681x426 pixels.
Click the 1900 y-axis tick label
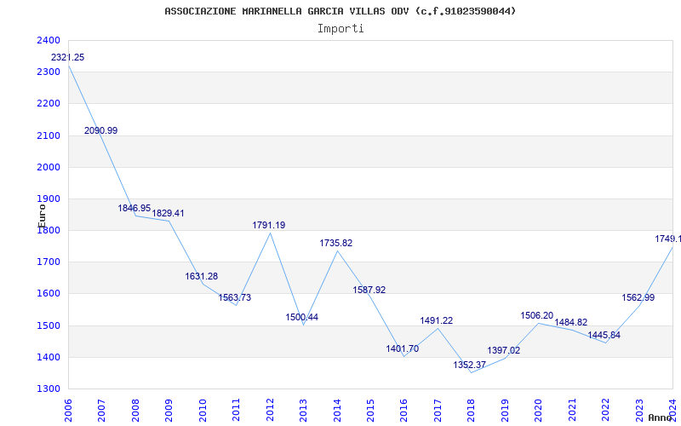[x=49, y=199]
